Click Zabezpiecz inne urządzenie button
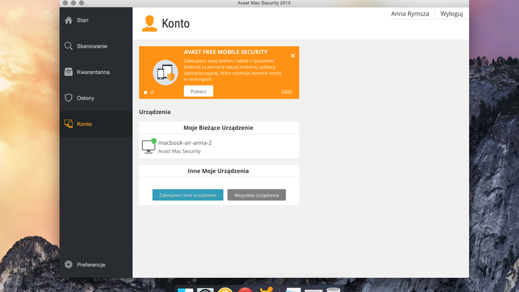The image size is (519, 292). coord(188,195)
